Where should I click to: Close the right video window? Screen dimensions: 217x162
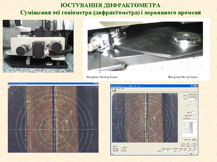197,86
